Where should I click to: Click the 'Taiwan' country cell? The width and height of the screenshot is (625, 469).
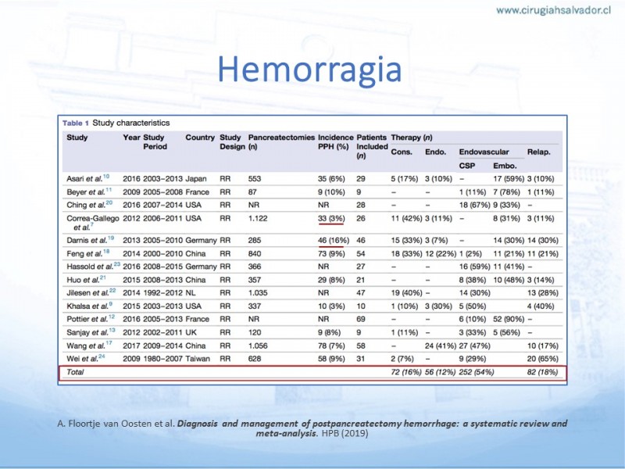pos(198,359)
